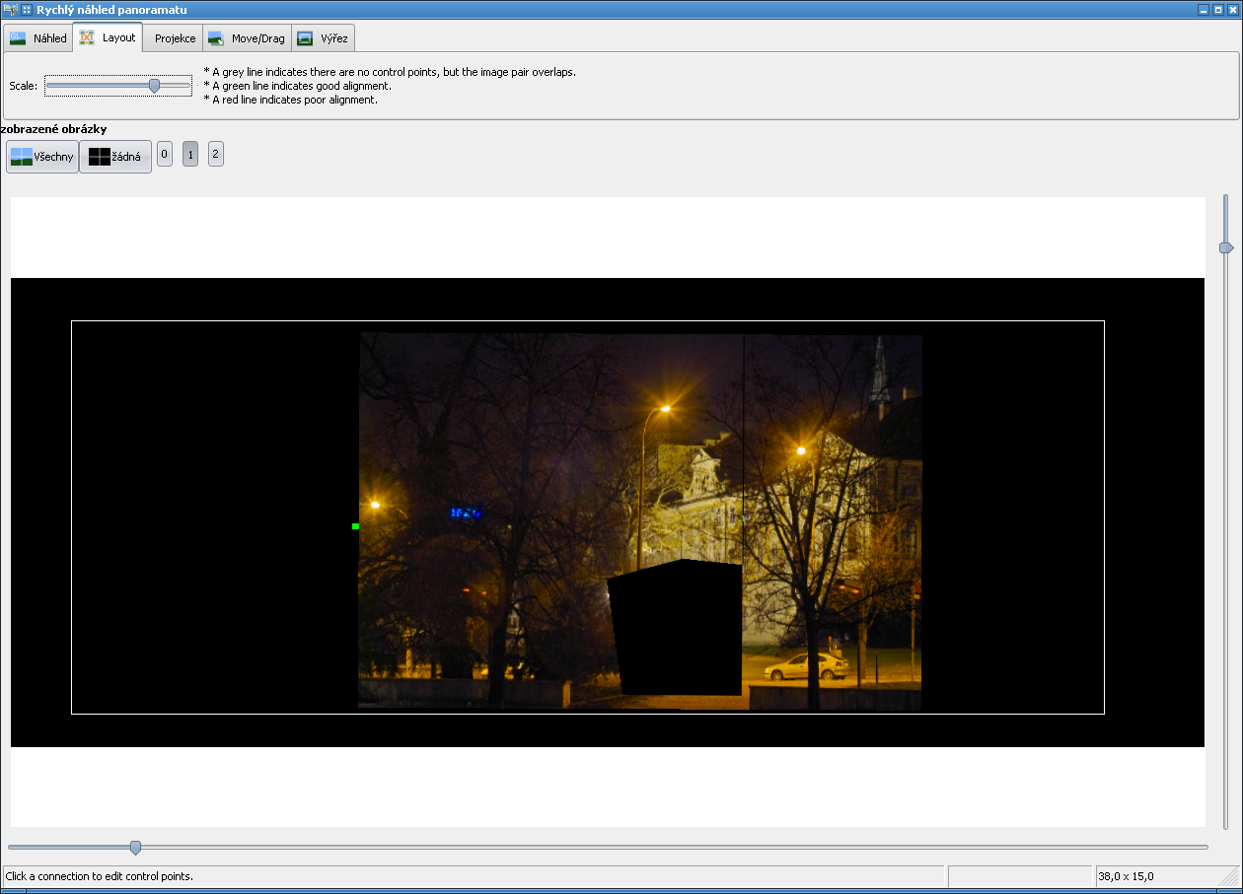1243x894 pixels.
Task: Show all images with Všechny button
Action: point(42,157)
